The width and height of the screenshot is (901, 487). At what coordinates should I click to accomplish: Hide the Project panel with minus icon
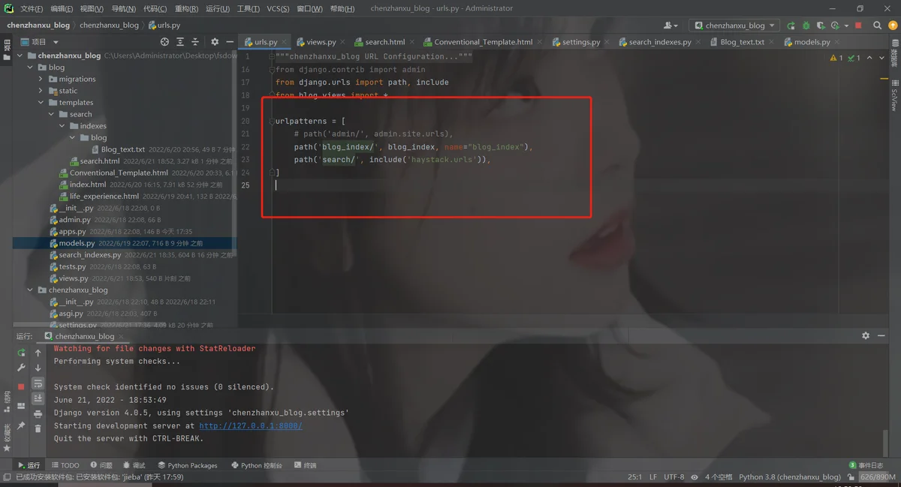click(229, 42)
